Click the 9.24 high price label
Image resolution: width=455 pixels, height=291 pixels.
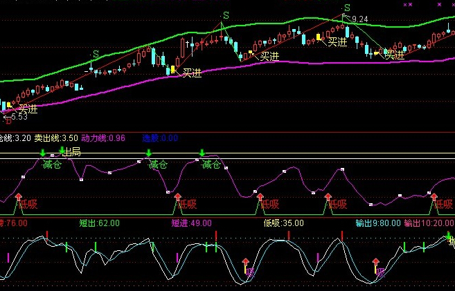click(x=359, y=19)
